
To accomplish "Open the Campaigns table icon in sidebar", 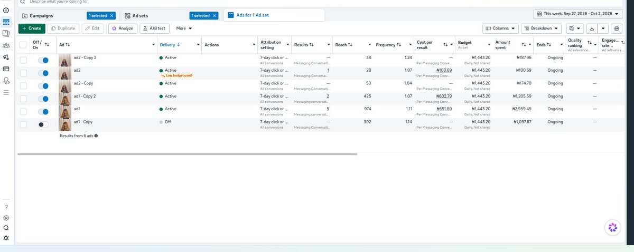I will click(x=6, y=22).
